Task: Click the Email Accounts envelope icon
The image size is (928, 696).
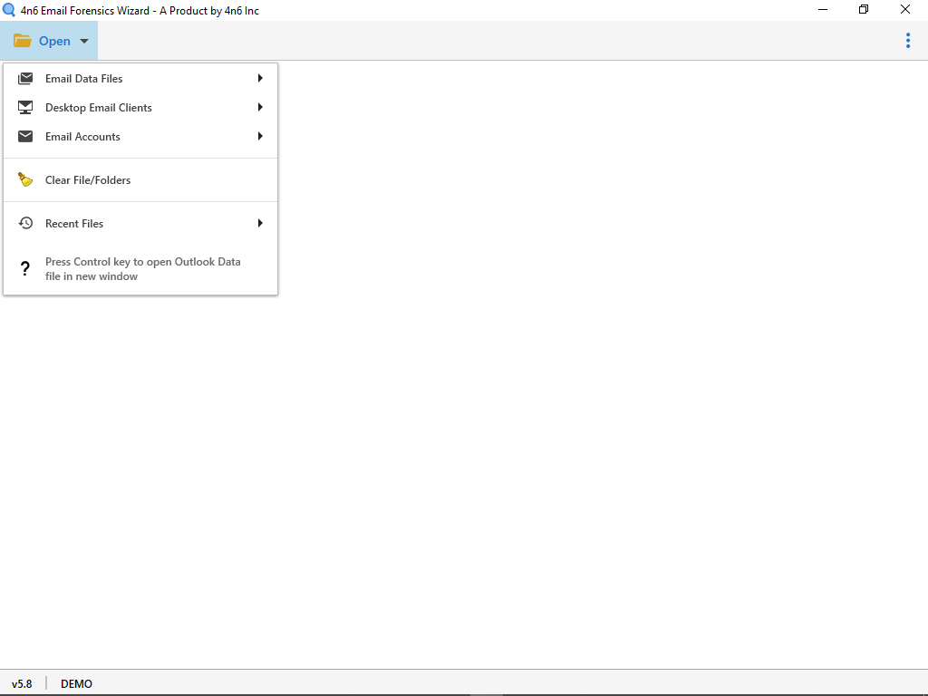Action: pyautogui.click(x=25, y=136)
